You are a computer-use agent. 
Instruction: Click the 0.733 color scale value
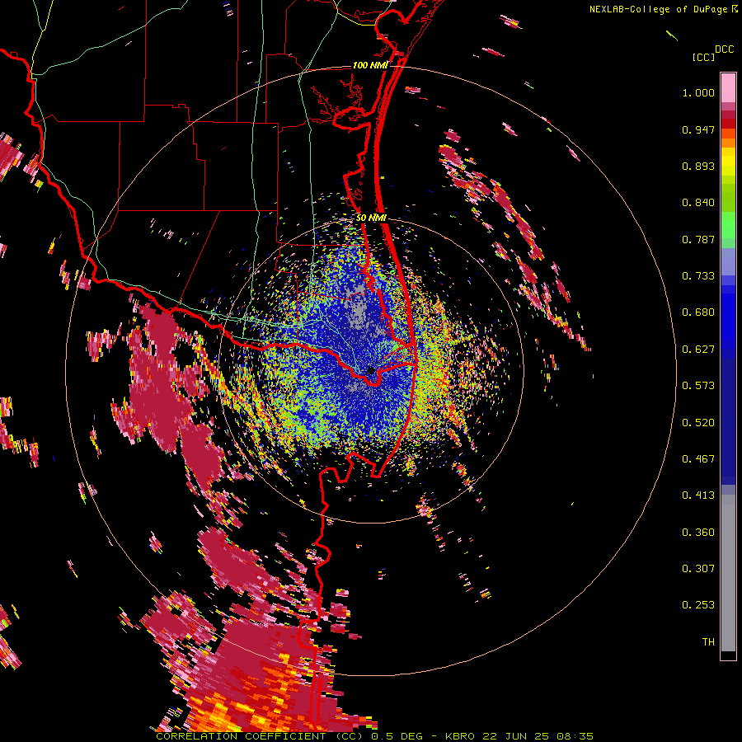698,276
